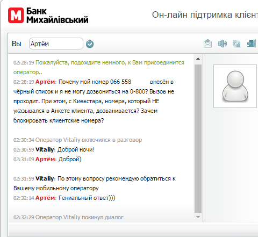Click the chat scrollbar thumb
The image size is (258, 237).
198,138
